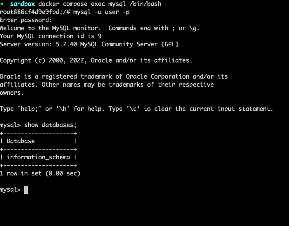Click the 'Server version: 5.7.40' text
Screen dimensions: 289x226
pos(38,44)
